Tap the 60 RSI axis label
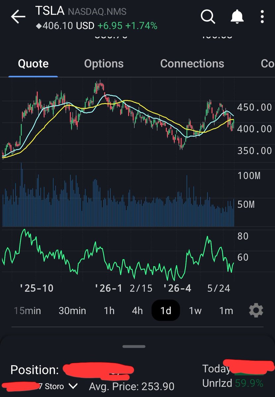This screenshot has height=397, width=275. [x=243, y=257]
